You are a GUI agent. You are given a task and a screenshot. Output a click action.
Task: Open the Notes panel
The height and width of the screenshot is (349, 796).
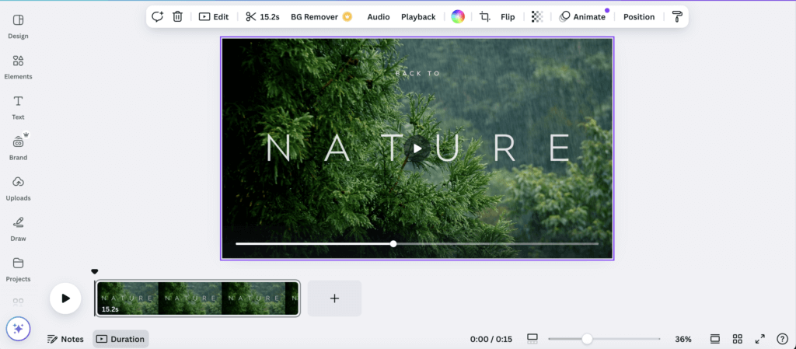tap(65, 339)
